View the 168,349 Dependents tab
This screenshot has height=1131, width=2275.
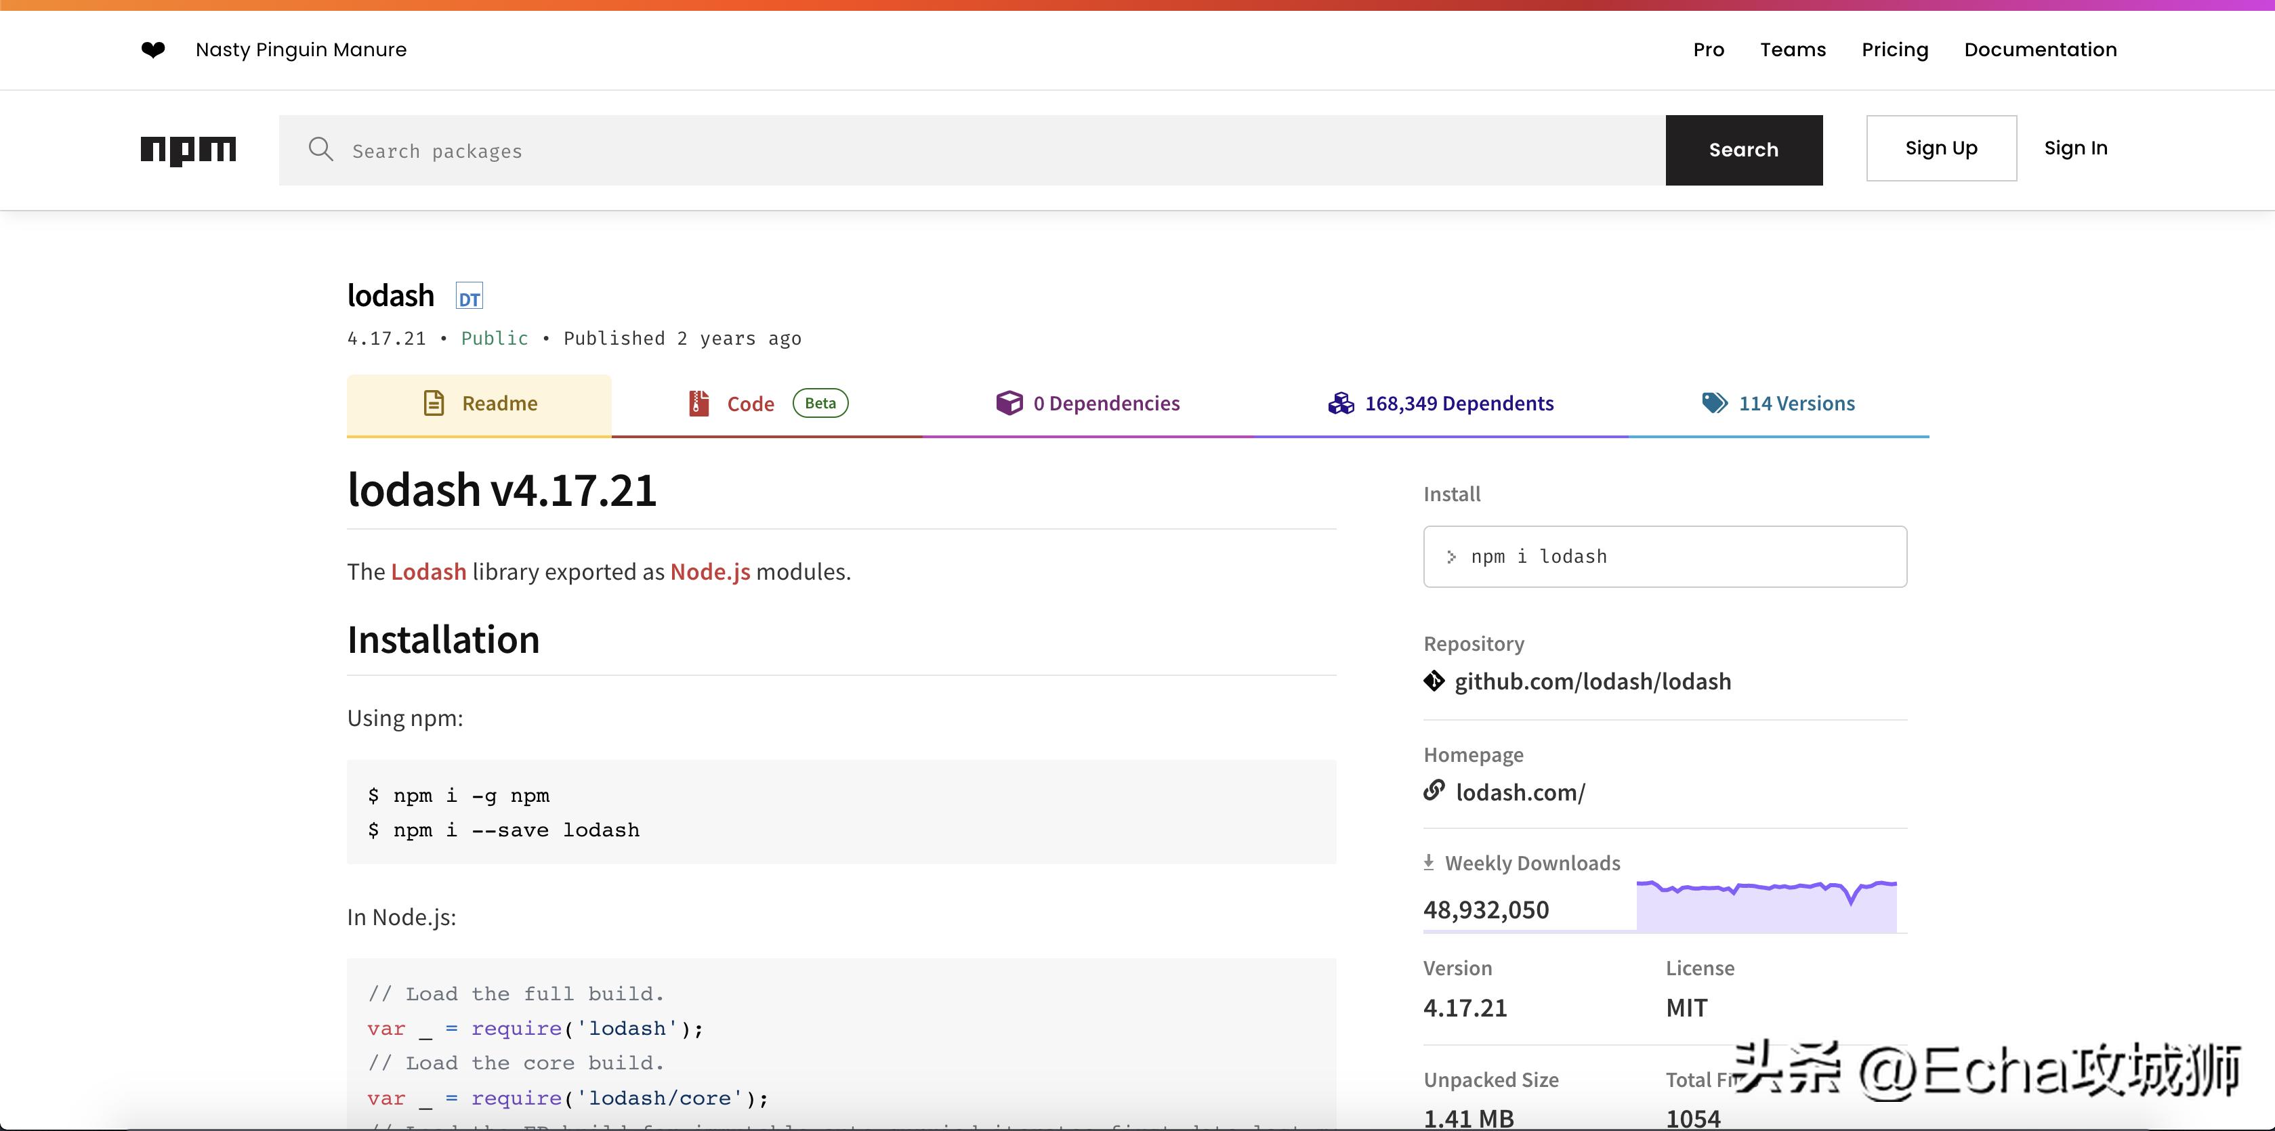(1440, 404)
